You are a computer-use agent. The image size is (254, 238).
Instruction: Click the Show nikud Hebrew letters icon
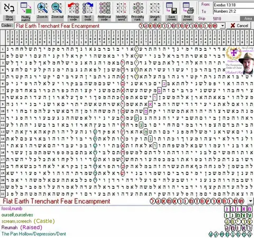pyautogui.click(x=9, y=8)
